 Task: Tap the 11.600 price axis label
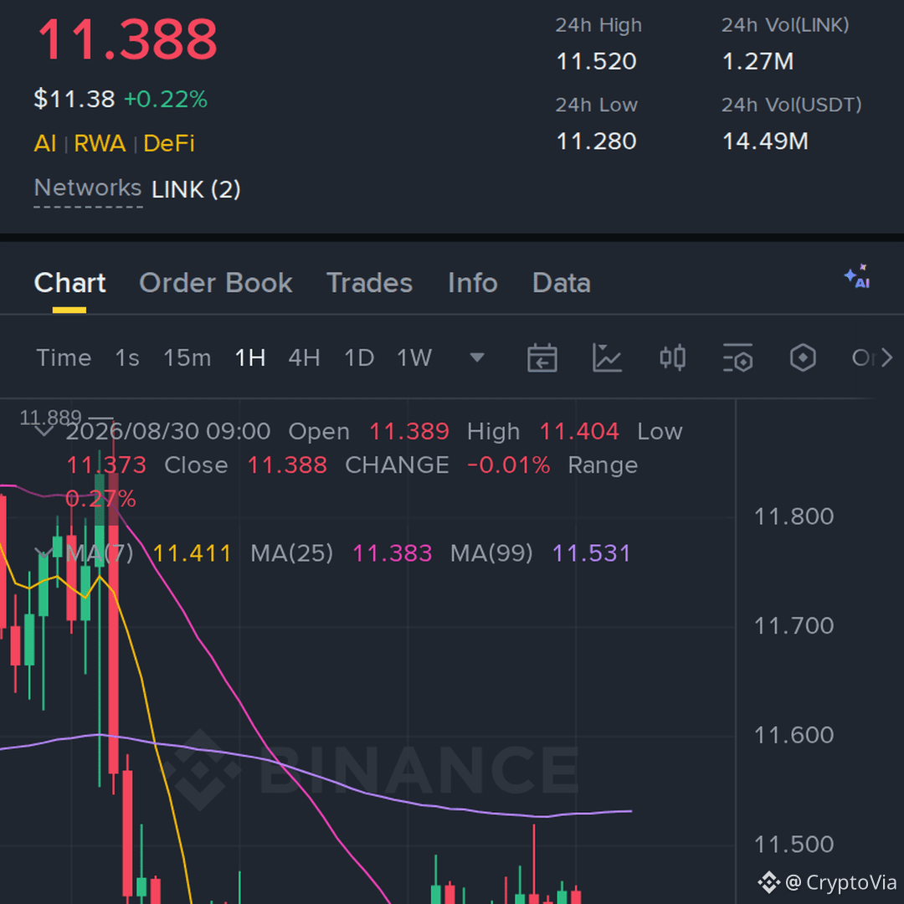tap(794, 735)
